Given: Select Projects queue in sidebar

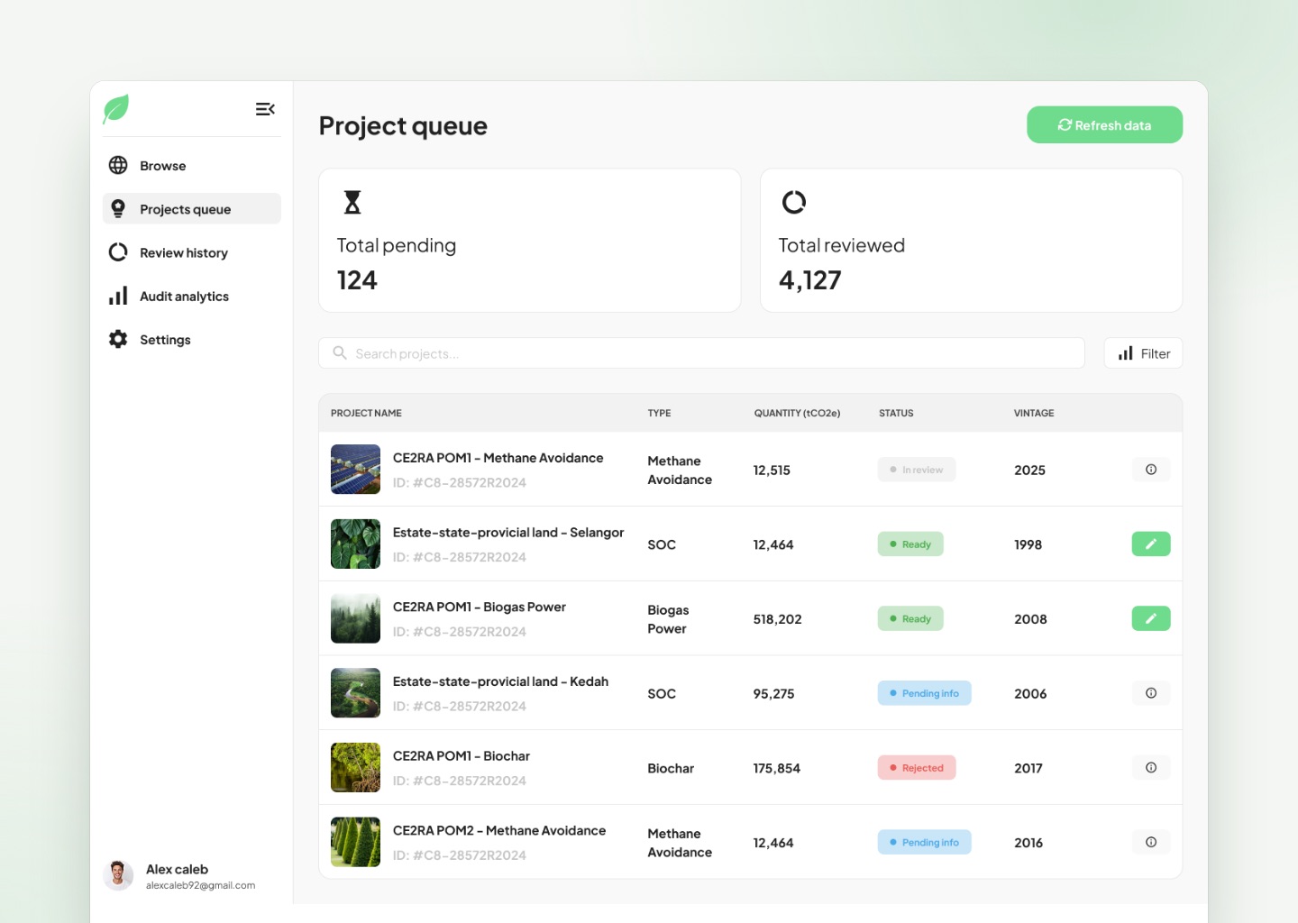Looking at the screenshot, I should click(x=192, y=209).
